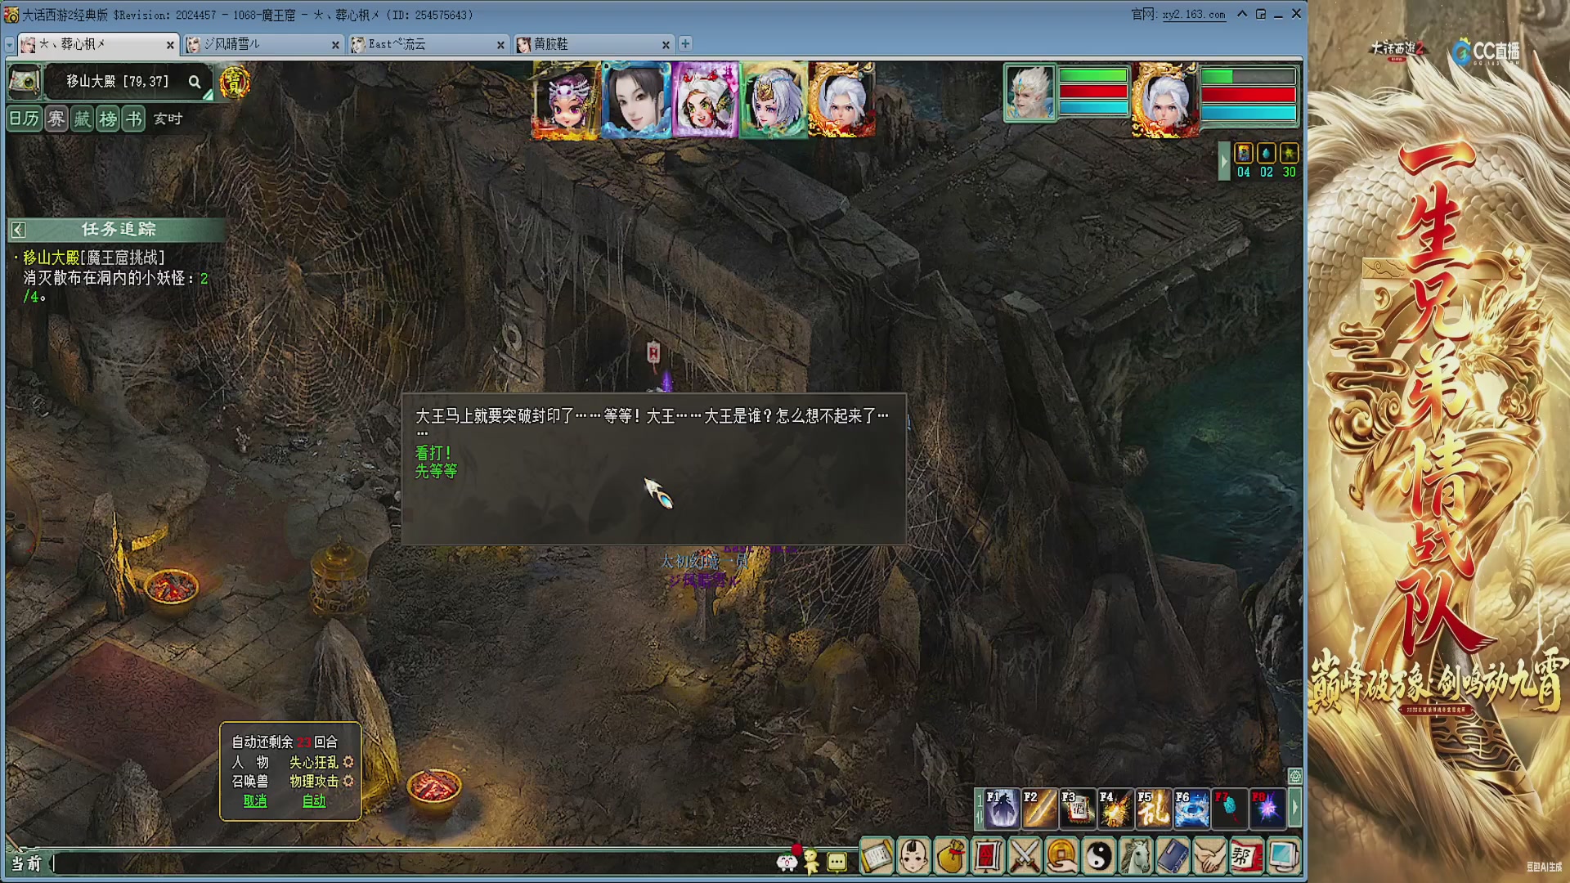This screenshot has width=1570, height=883.
Task: Use the F2 golden blade skill
Action: coord(1040,809)
